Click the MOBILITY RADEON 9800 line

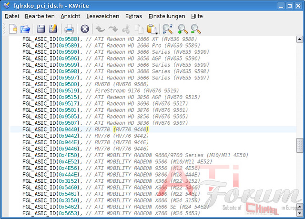click(x=111, y=175)
